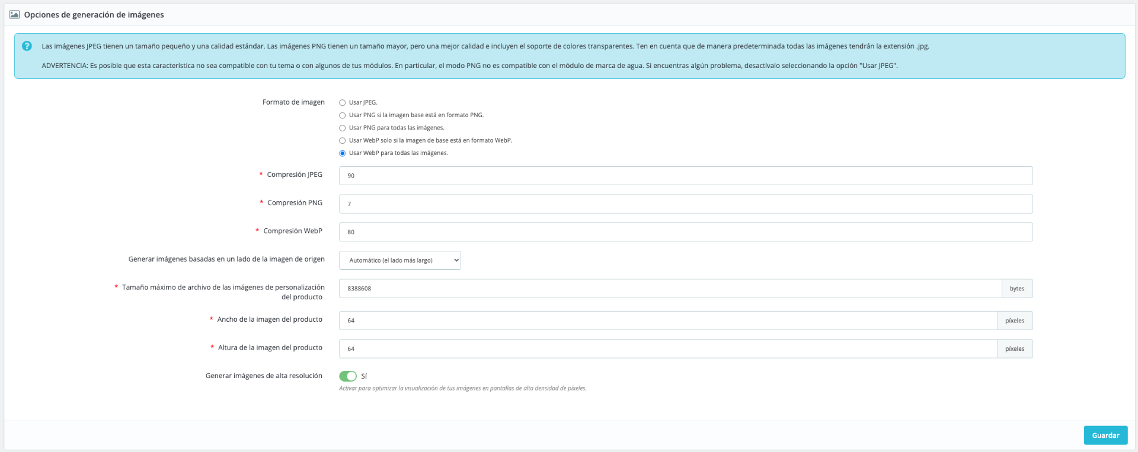Focus the Compresión PNG field
Screen dimensions: 1138x452
point(686,204)
